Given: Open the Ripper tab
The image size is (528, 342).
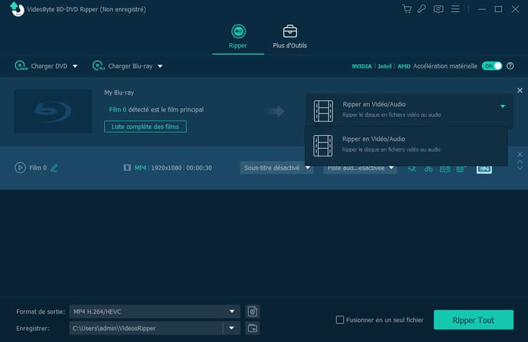Looking at the screenshot, I should point(238,37).
